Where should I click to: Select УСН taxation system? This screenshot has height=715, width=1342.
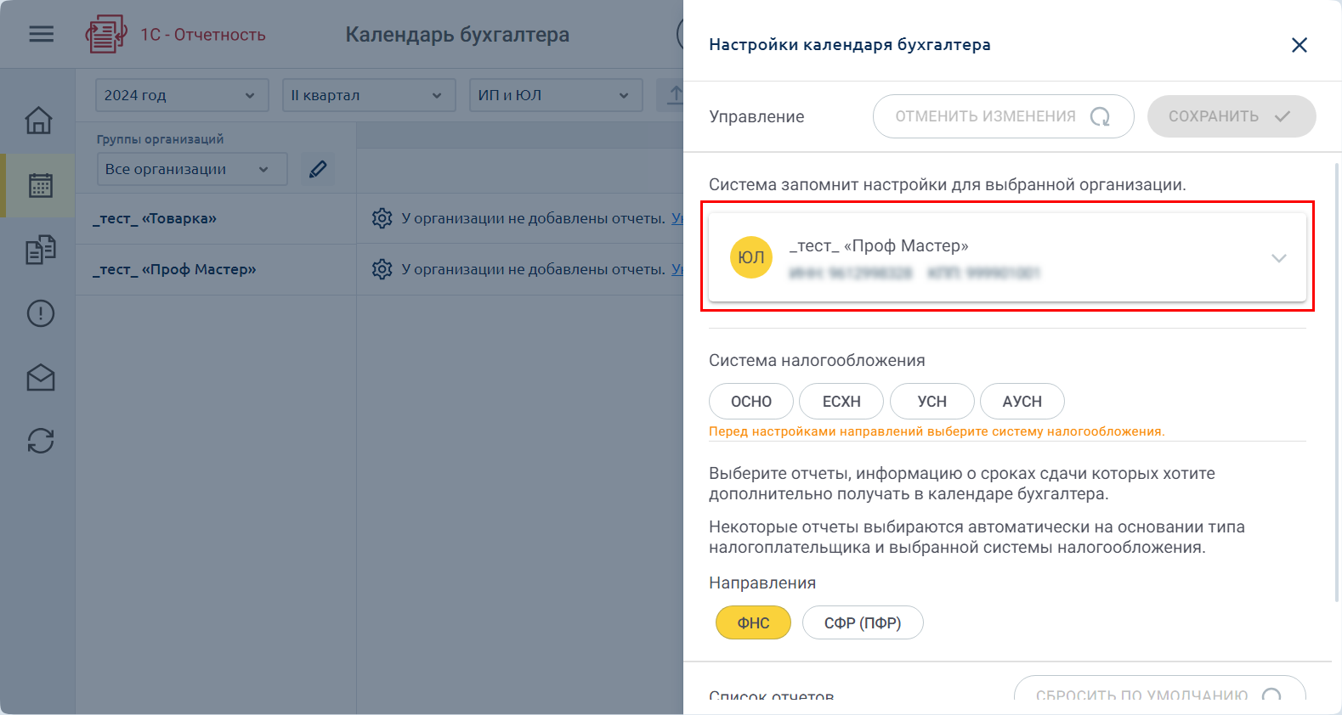(x=931, y=402)
